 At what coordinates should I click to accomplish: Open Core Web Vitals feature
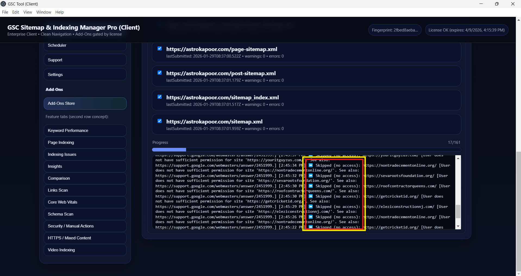pos(85,202)
